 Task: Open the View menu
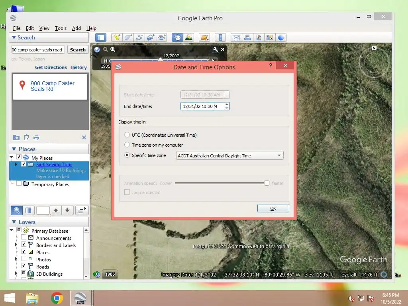click(x=44, y=28)
